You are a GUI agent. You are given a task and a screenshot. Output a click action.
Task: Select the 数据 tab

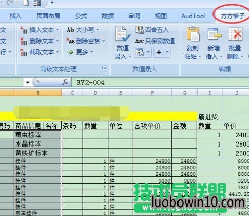coord(108,16)
